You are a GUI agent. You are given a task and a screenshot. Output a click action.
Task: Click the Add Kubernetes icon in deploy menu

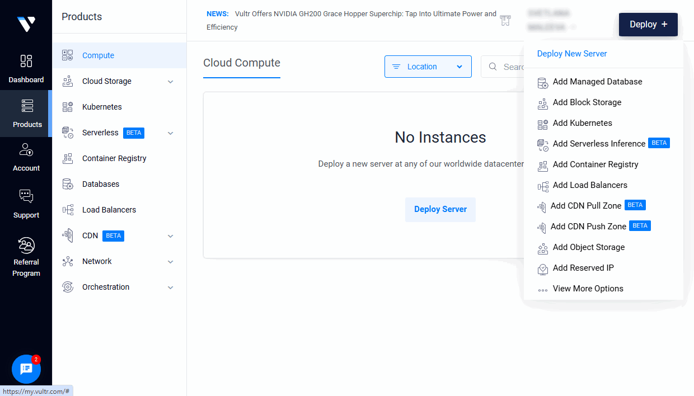pyautogui.click(x=542, y=122)
